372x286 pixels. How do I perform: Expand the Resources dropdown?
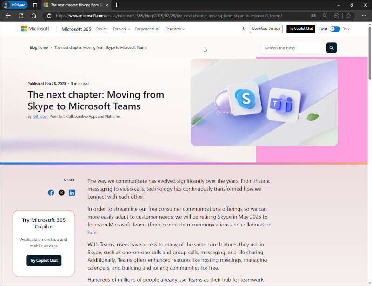(175, 29)
